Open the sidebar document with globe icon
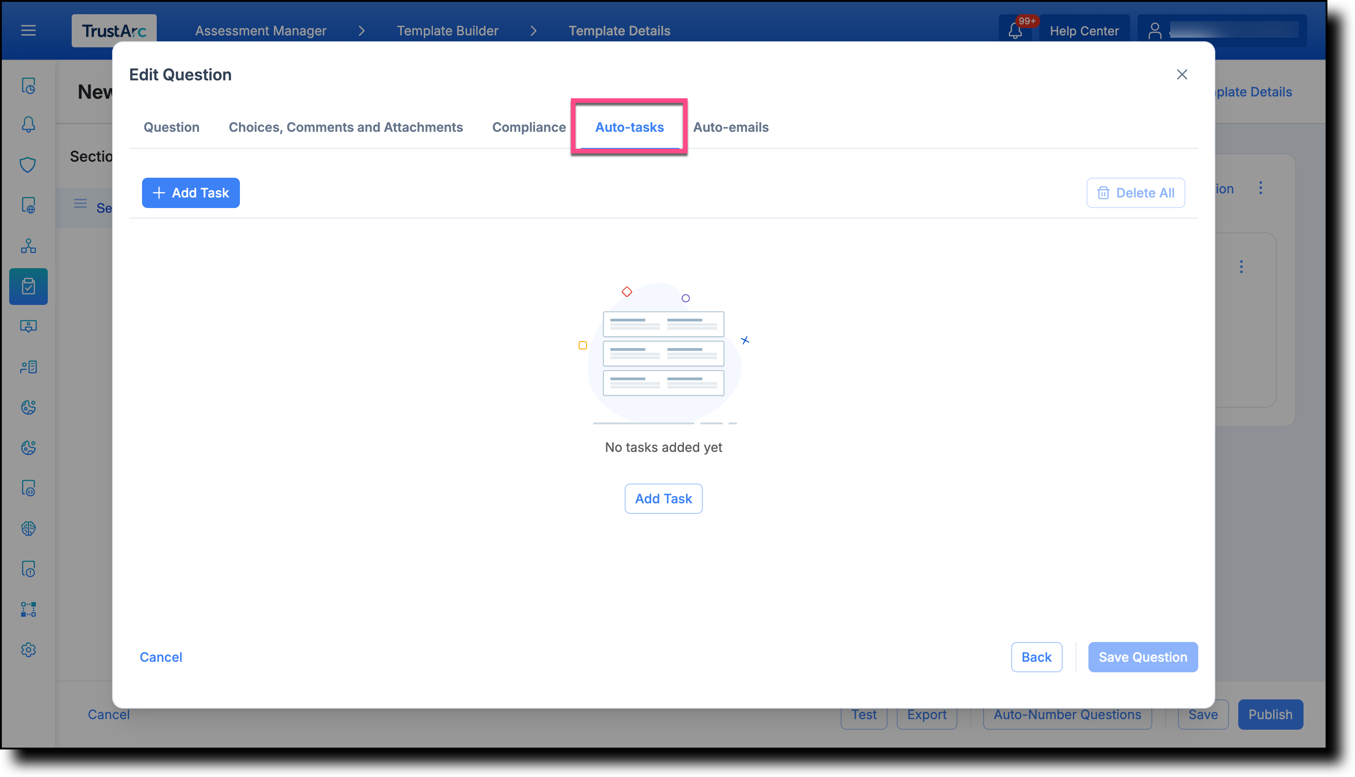Image resolution: width=1355 pixels, height=777 pixels. pyautogui.click(x=28, y=205)
